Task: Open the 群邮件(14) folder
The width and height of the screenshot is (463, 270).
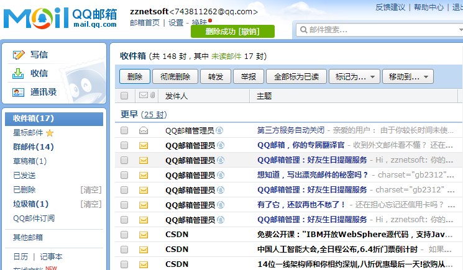Action: pyautogui.click(x=34, y=147)
